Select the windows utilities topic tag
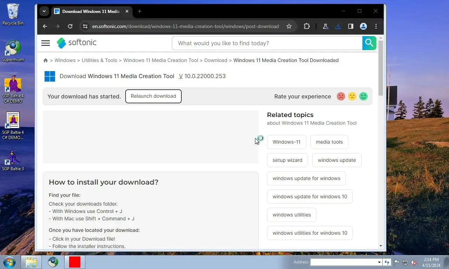 pos(291,215)
